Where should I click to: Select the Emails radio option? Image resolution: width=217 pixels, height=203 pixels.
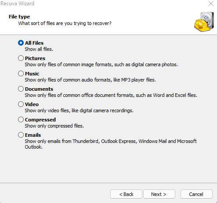[x=21, y=135]
